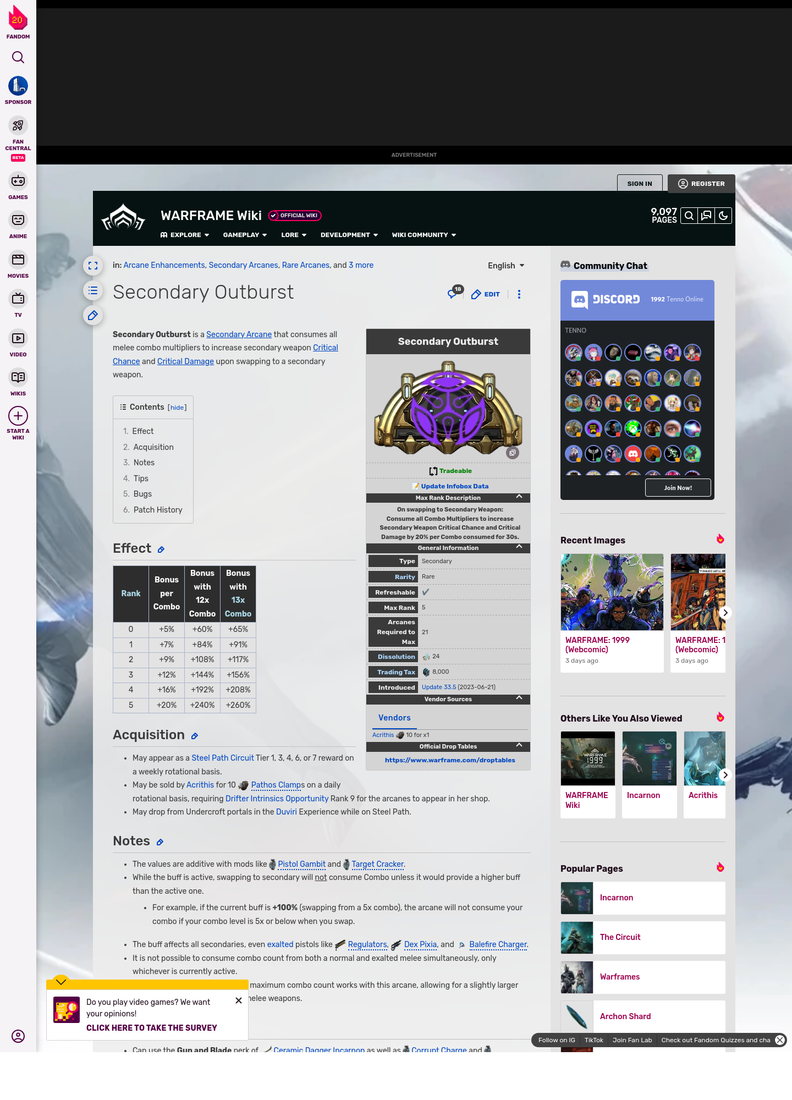
Task: Collapse the Max Rank Description section
Action: (x=519, y=497)
